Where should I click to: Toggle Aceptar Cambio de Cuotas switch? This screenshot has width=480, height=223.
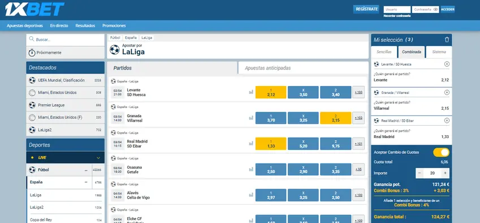tap(441, 152)
